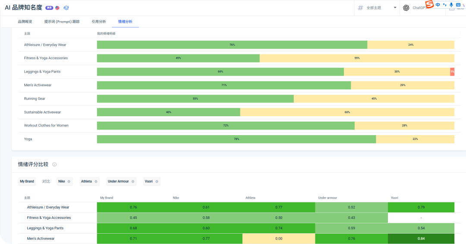Click Under Armour 0.52 score cell
The height and width of the screenshot is (244, 466).
[352, 207]
